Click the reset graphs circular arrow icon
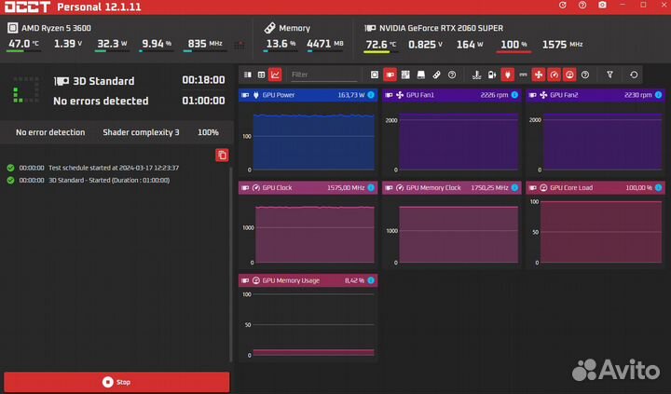This screenshot has width=671, height=394. [x=634, y=75]
